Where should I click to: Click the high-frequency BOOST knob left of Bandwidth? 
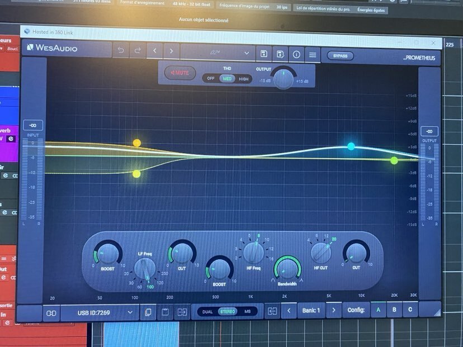219,269
